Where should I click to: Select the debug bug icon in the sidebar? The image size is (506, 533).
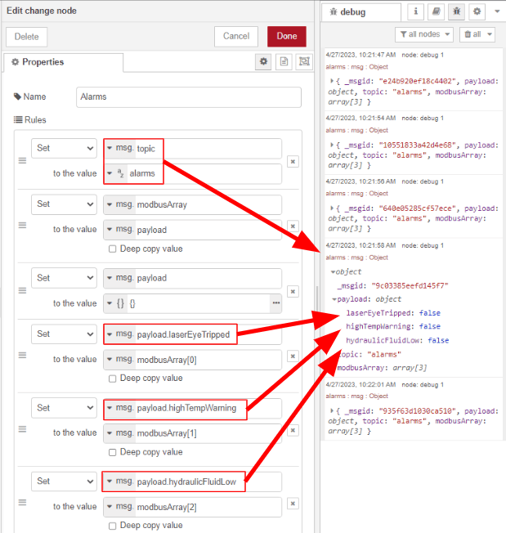(x=456, y=12)
